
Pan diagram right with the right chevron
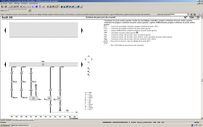coord(92,59)
